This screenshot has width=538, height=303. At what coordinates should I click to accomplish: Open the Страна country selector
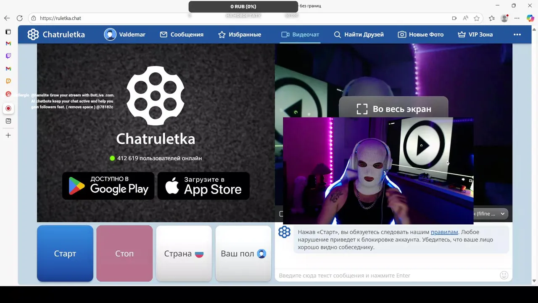184,253
